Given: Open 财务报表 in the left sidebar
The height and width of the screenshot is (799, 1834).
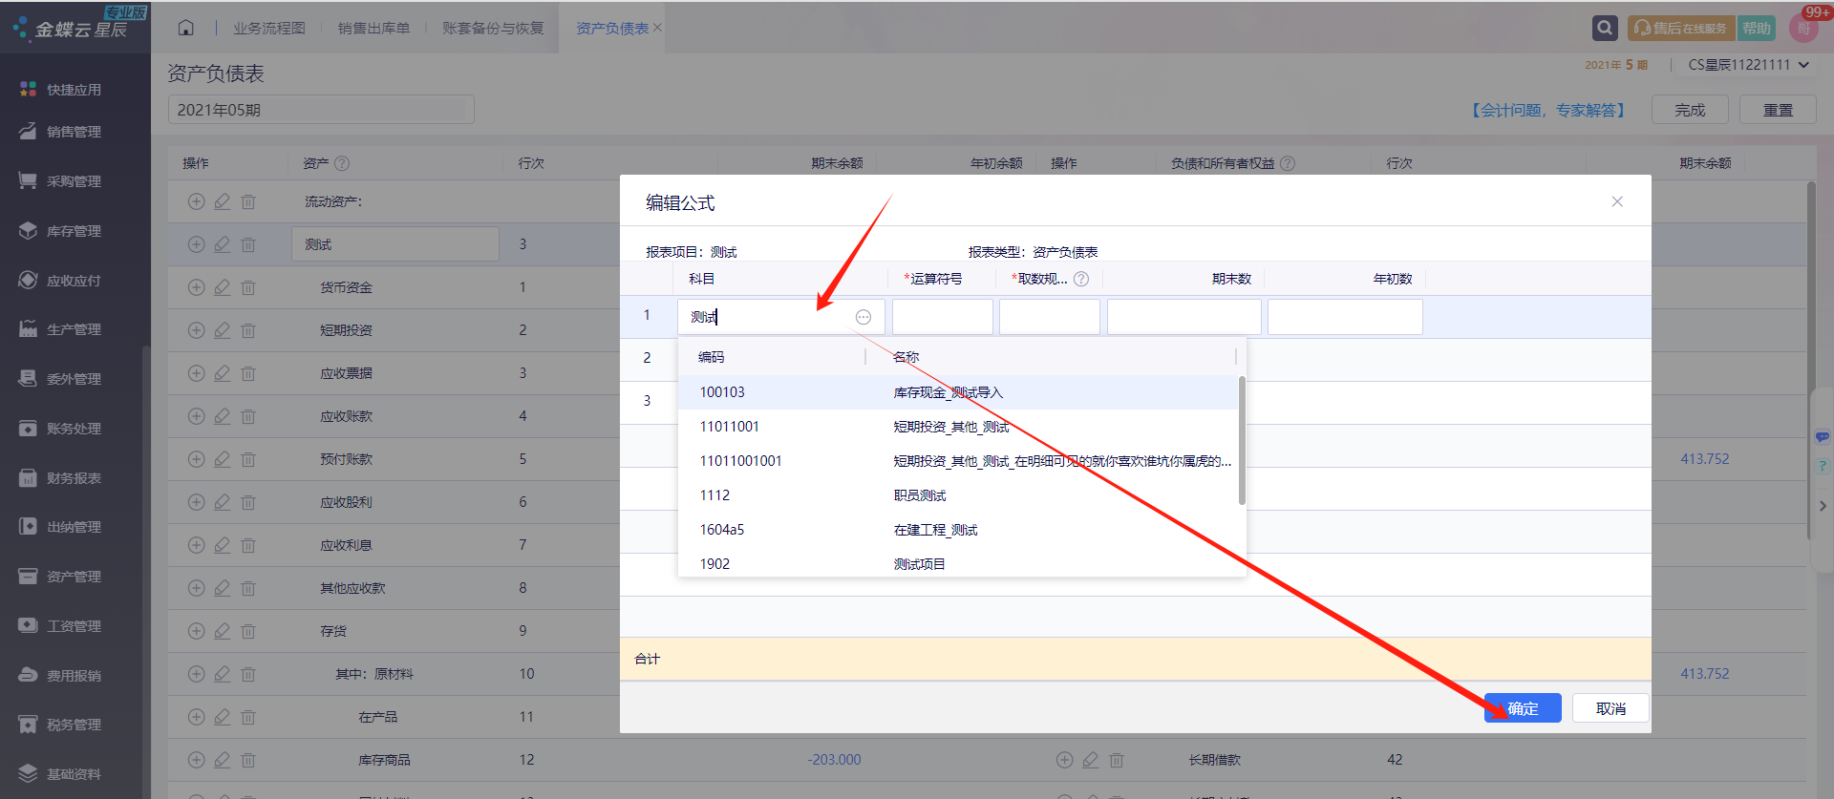Looking at the screenshot, I should tap(74, 478).
